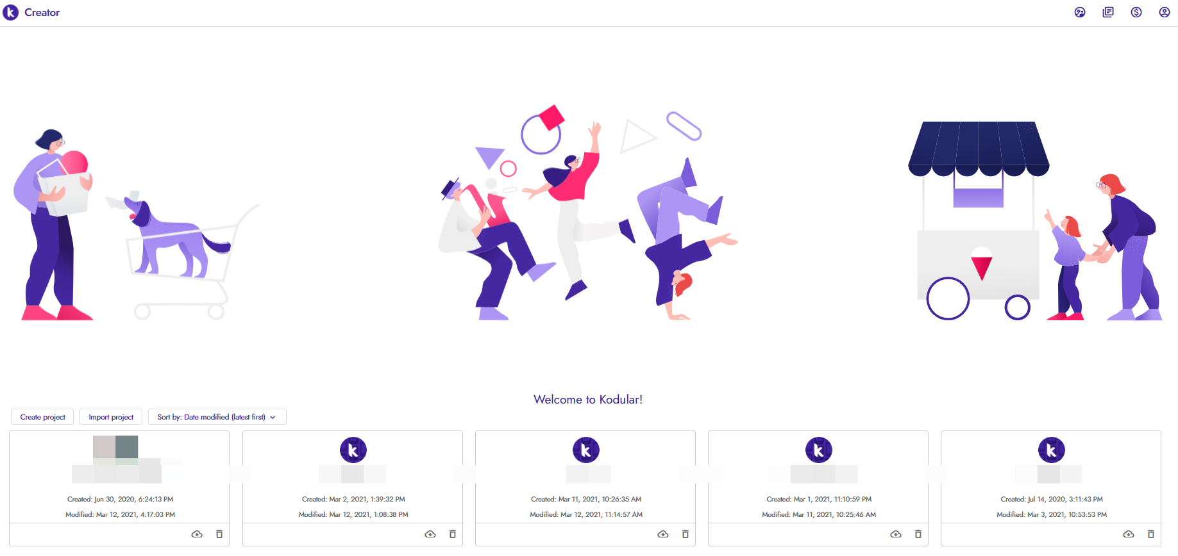Open the project card created Jun 30, 2020
The height and width of the screenshot is (556, 1178).
pos(119,477)
